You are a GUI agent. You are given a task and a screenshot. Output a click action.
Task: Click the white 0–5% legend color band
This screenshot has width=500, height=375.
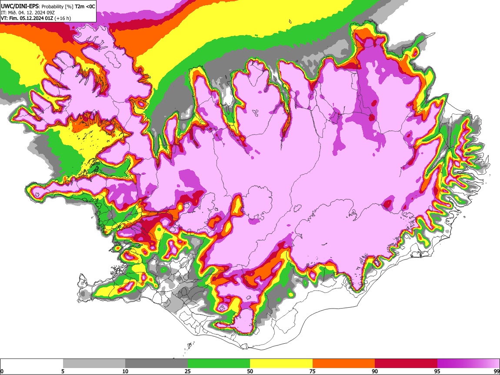[32, 363]
